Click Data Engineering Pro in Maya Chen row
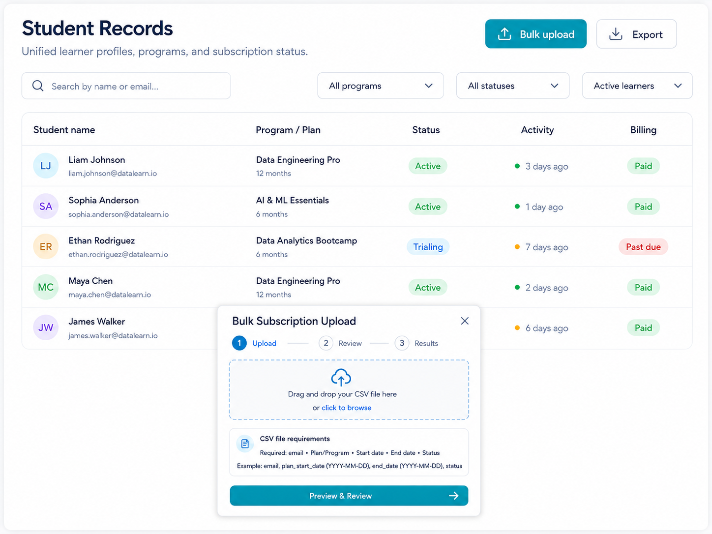 298,281
